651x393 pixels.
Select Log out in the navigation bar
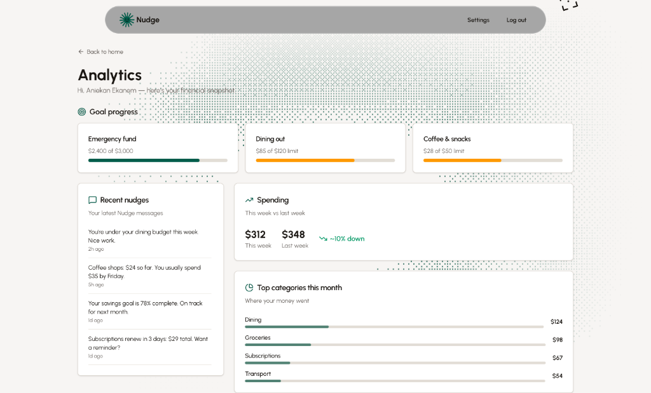point(516,20)
